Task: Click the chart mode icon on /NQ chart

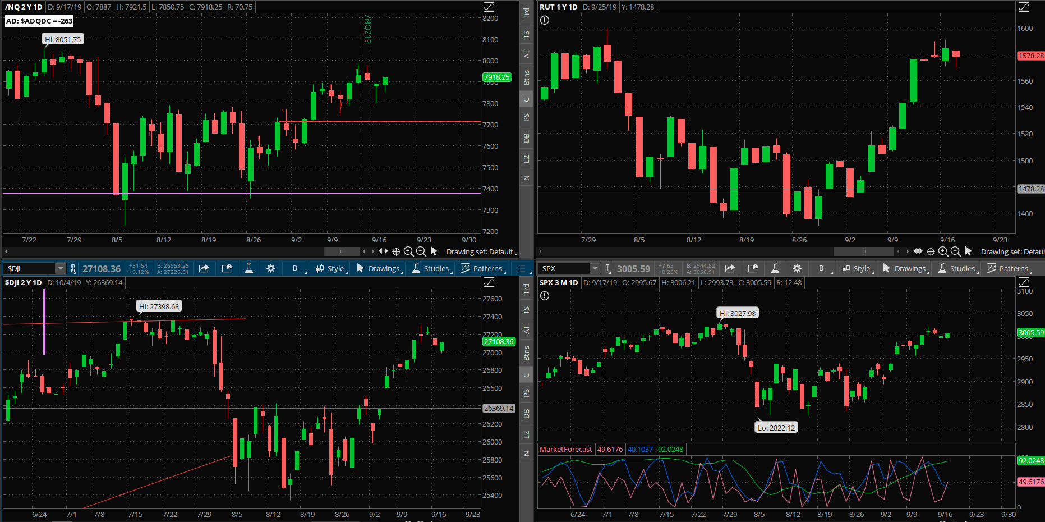Action: click(x=489, y=7)
